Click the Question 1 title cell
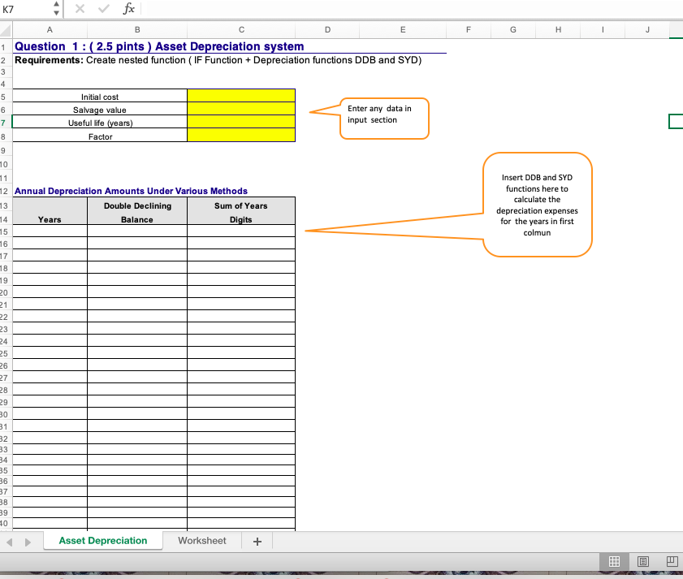 pos(159,46)
